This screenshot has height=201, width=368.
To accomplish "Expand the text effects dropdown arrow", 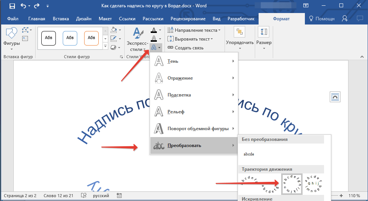I will click(x=160, y=48).
